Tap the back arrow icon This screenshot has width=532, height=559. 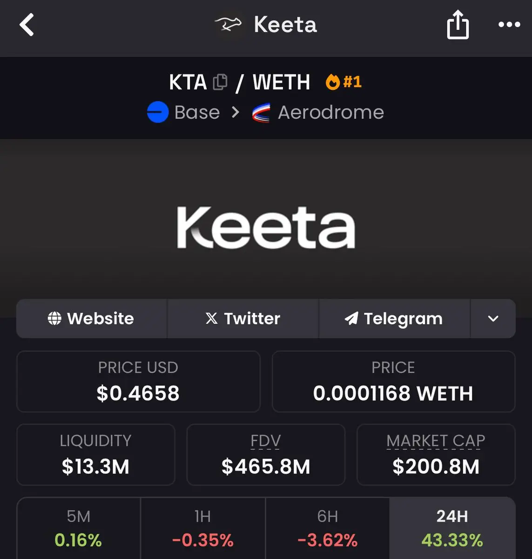(27, 25)
